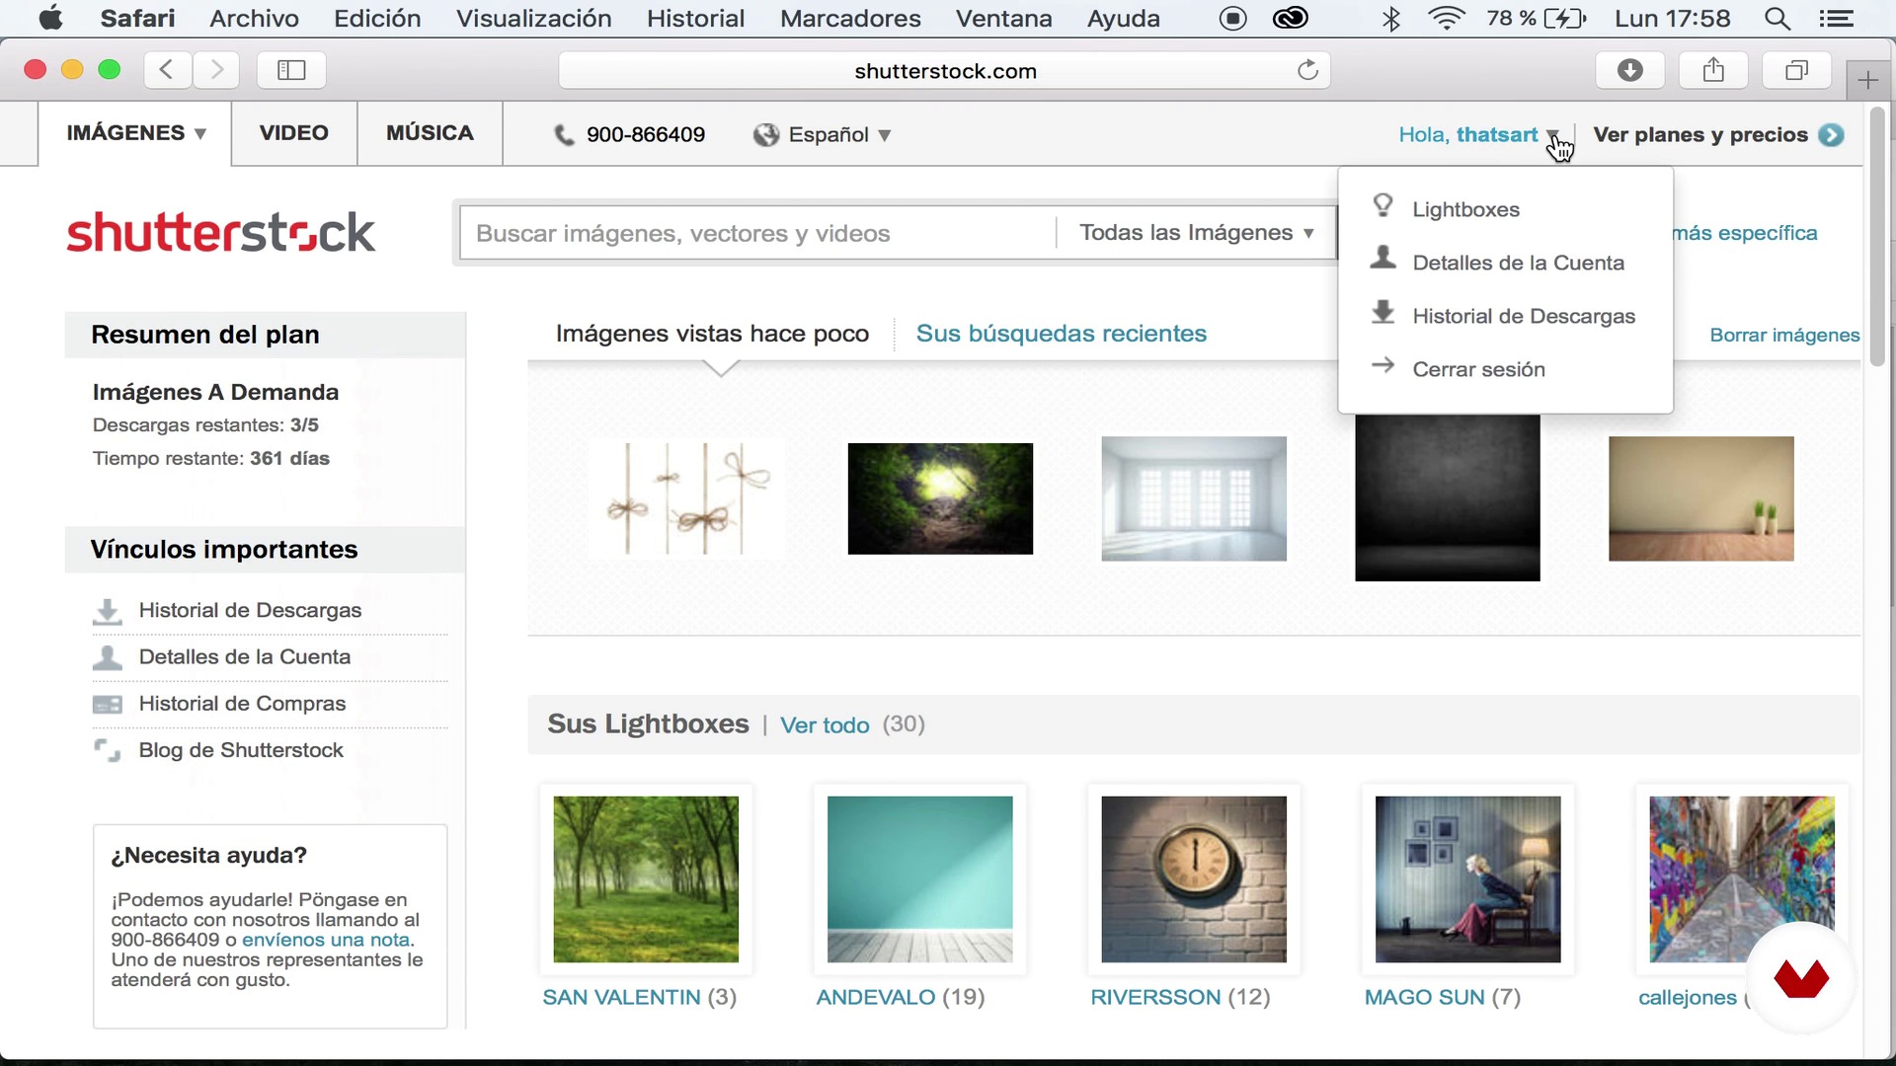
Task: Click the Safari share icon
Action: tap(1713, 70)
